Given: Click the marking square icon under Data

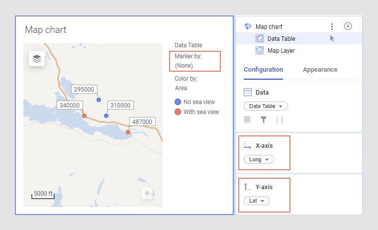Looking at the screenshot, I should coord(248,119).
